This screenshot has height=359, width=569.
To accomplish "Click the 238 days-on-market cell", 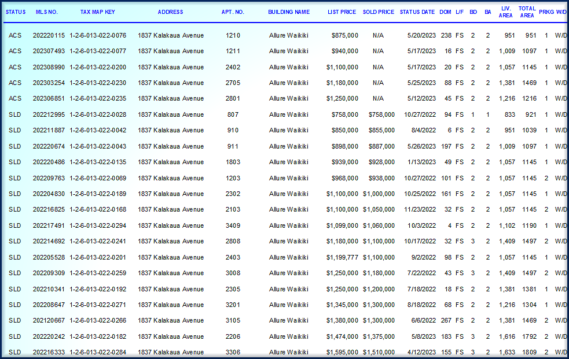I will 446,35.
